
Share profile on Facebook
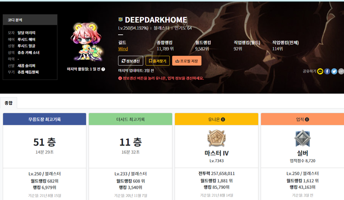point(327,71)
